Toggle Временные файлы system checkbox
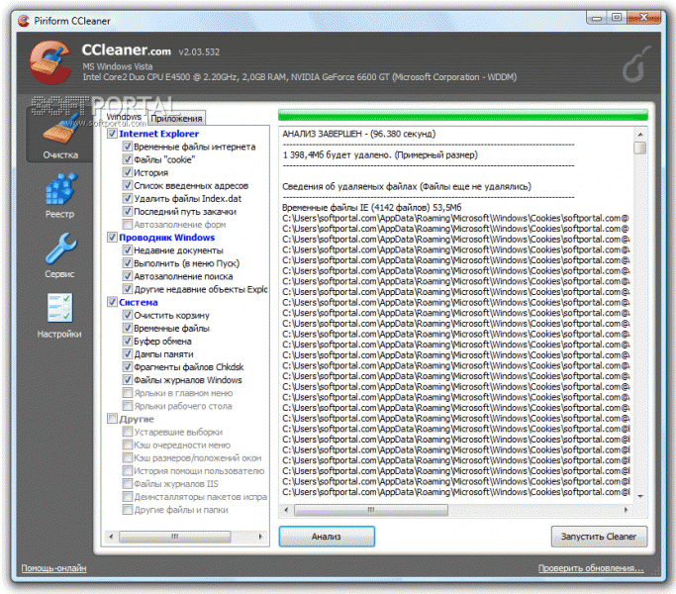676x594 pixels. coord(127,328)
